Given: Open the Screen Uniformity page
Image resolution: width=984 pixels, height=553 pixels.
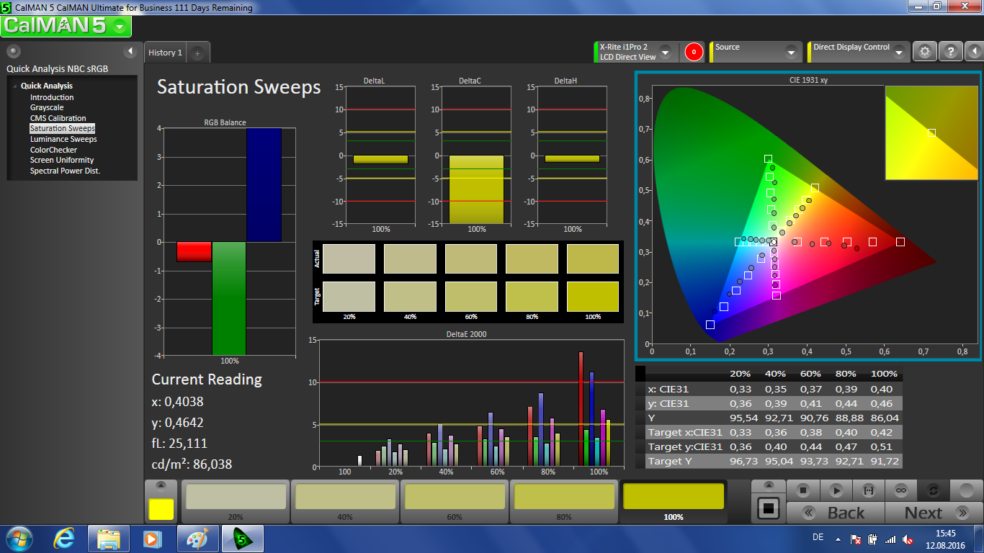Looking at the screenshot, I should 62,160.
